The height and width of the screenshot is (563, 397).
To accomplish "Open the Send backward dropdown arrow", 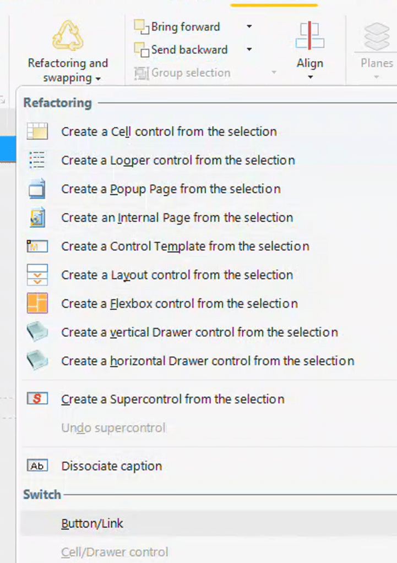I will (x=249, y=50).
